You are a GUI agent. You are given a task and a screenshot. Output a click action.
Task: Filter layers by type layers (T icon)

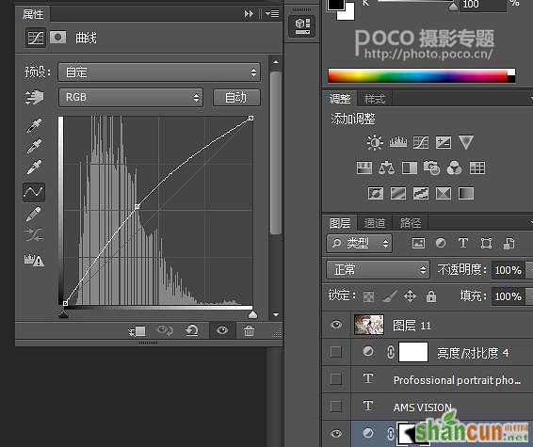463,243
